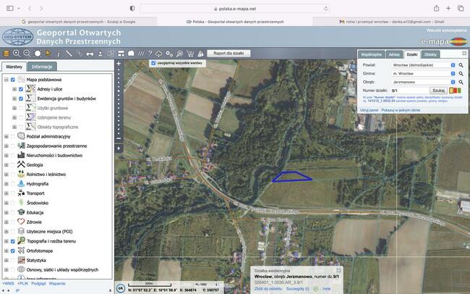The image size is (470, 294).
Task: Click the zoom-in plus on map slider
Action: [119, 63]
